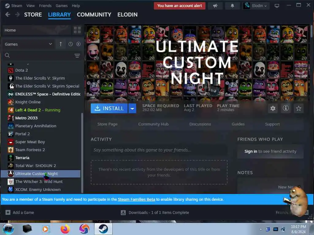The height and width of the screenshot is (235, 314).
Task: Go back with the left arrow
Action: [8, 15]
